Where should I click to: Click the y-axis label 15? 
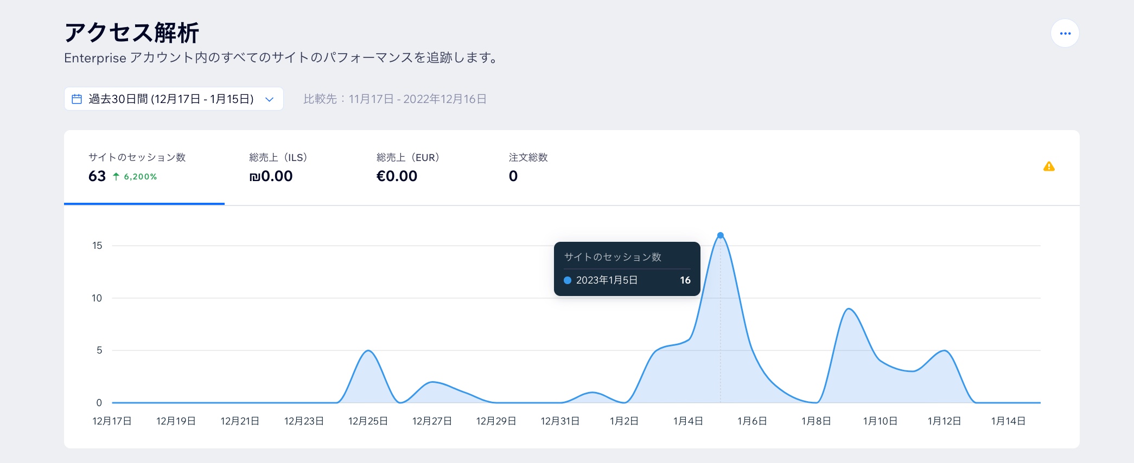pos(97,246)
